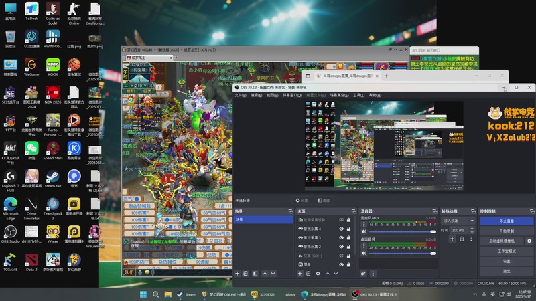Viewport: 536px width, 301px height.
Task: Open new tab plus in browser window
Action: (x=386, y=76)
